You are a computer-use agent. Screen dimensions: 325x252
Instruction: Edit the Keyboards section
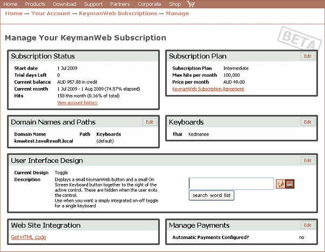coord(308,122)
